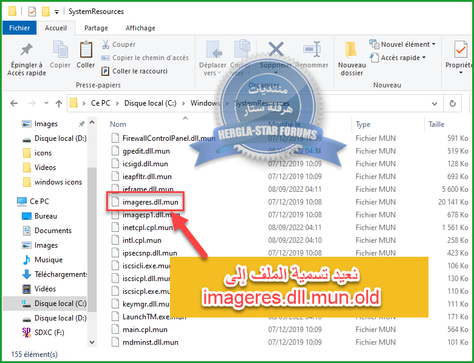The width and height of the screenshot is (474, 363).
Task: Sort by Type column header
Action: coord(363,124)
